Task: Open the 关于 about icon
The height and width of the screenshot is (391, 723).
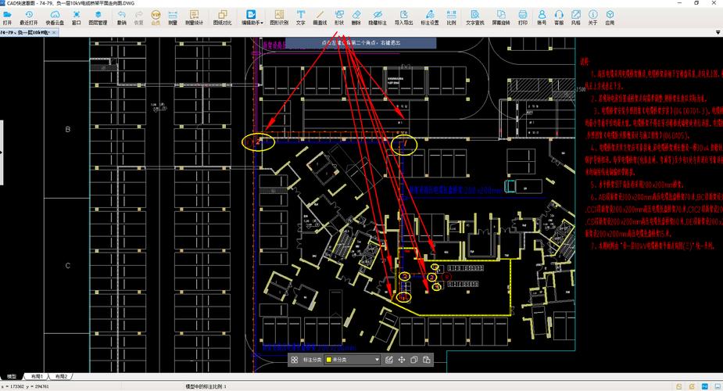Action: click(x=593, y=17)
